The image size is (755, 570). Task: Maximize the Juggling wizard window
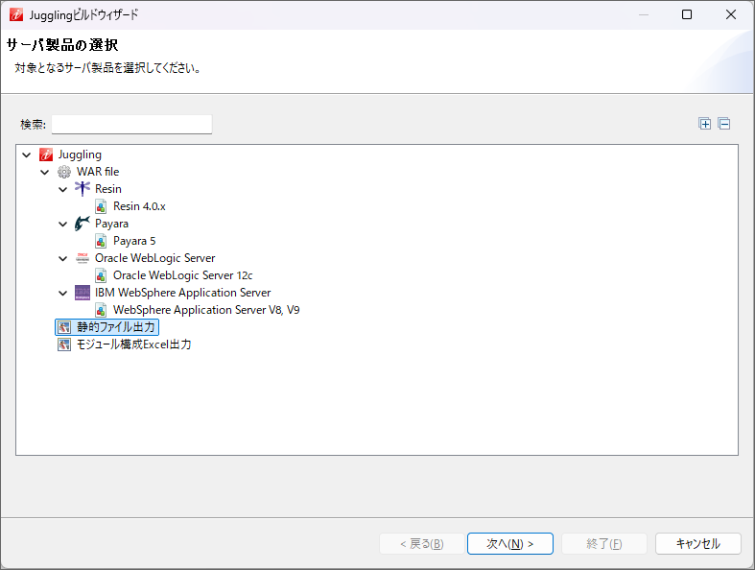[x=687, y=14]
